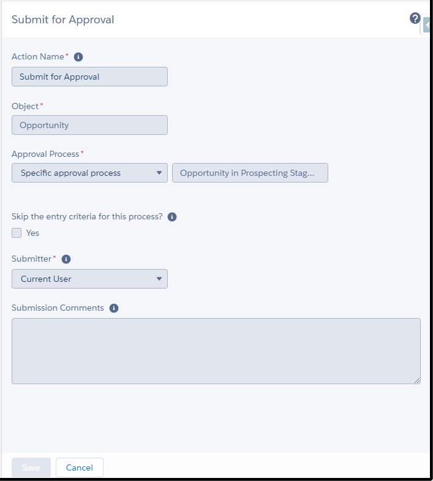Click Submission Comments info icon
This screenshot has width=433, height=481.
pyautogui.click(x=114, y=308)
